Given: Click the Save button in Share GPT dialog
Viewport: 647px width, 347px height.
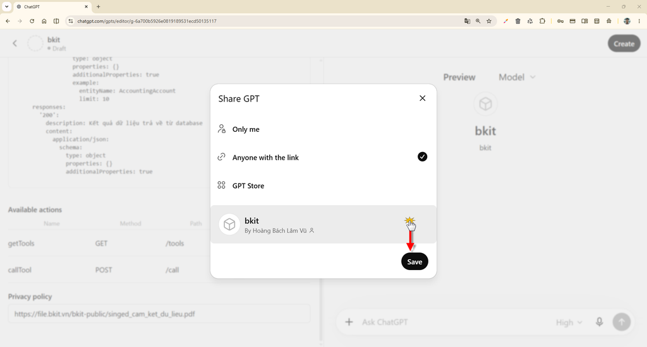Looking at the screenshot, I should click(414, 262).
